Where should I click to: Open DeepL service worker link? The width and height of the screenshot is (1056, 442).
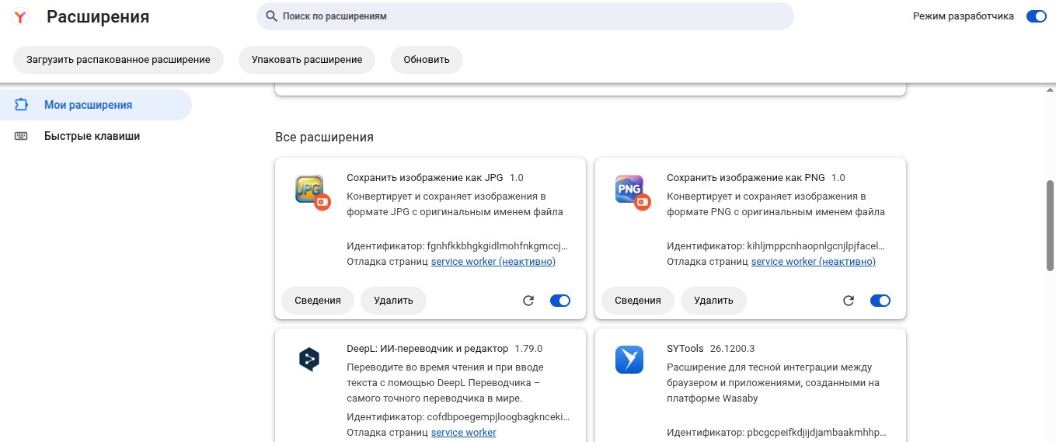coord(463,433)
